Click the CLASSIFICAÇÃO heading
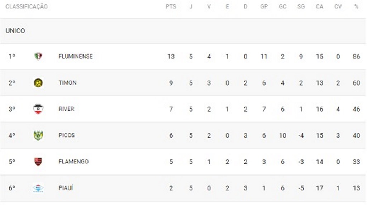The width and height of the screenshot is (367, 206). click(x=27, y=6)
